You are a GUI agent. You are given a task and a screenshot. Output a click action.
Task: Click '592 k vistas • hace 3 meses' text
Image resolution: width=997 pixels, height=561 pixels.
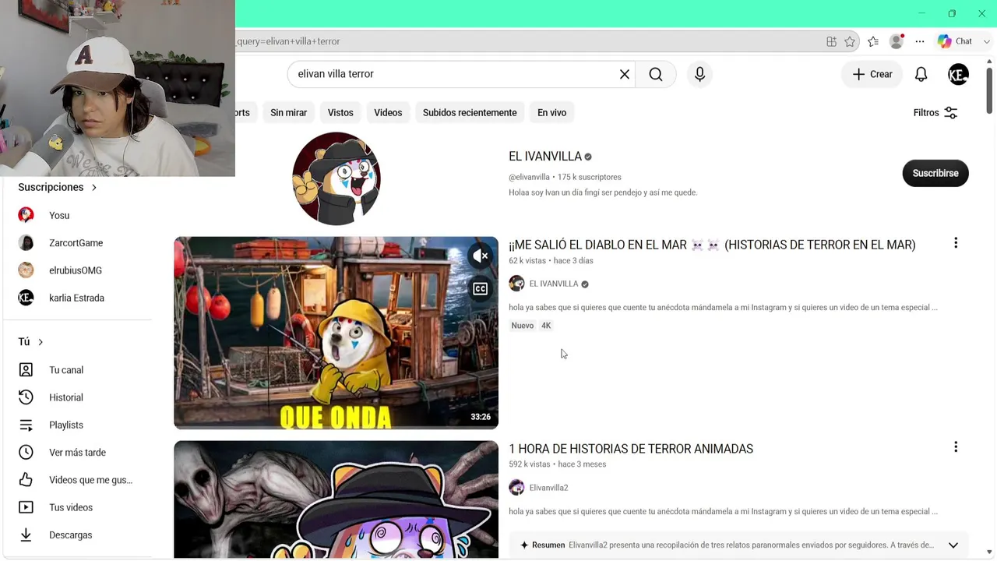click(557, 464)
